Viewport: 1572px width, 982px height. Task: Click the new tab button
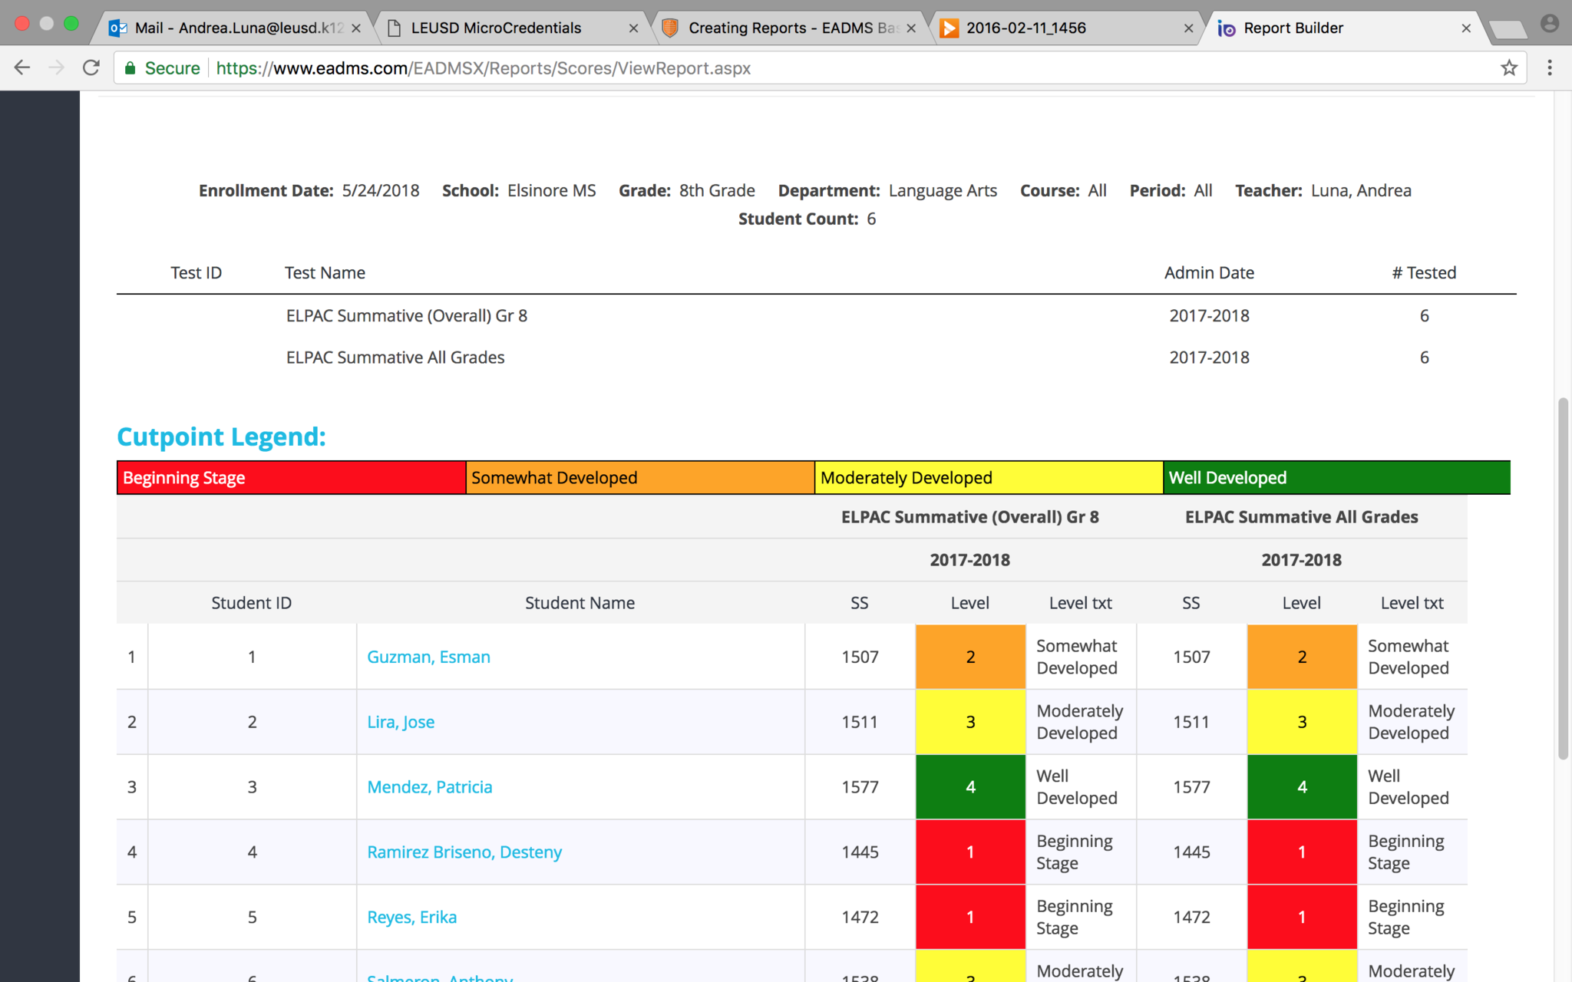[x=1508, y=30]
